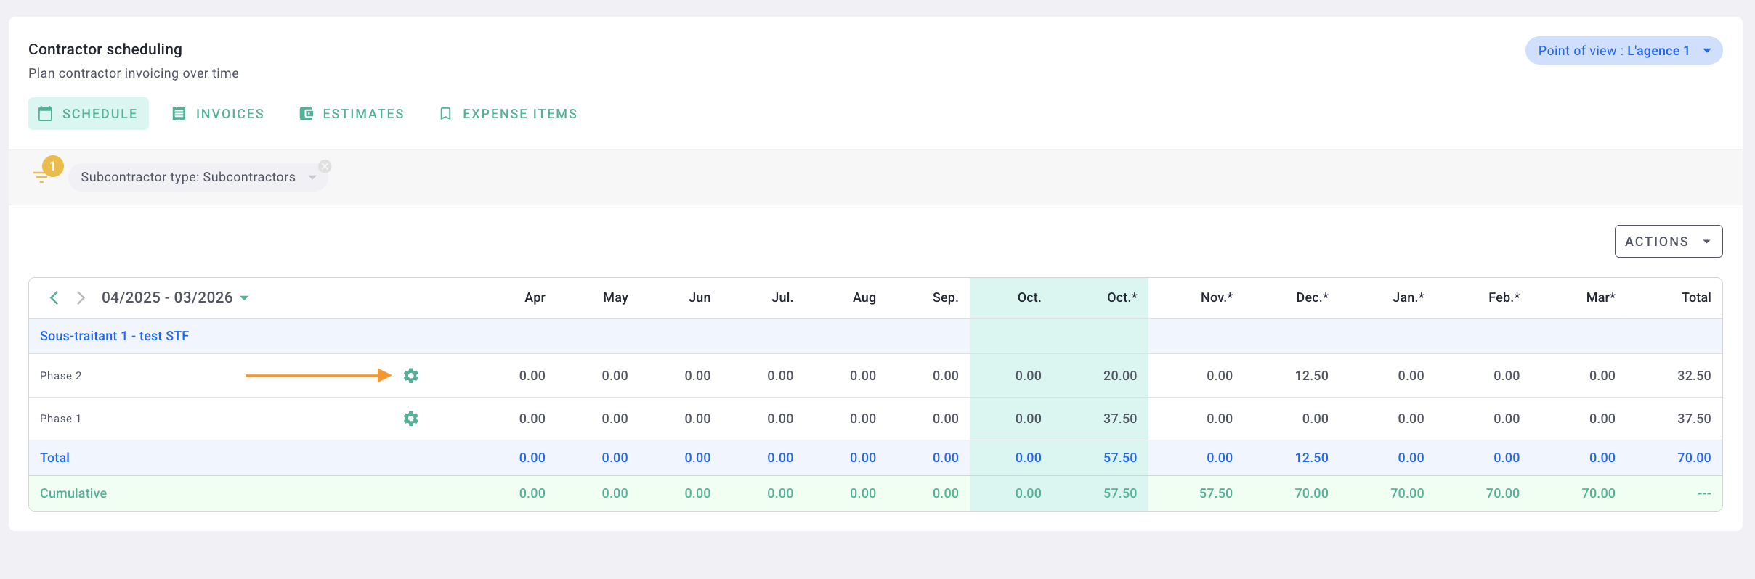Go to previous period with left chevron
Viewport: 1755px width, 579px height.
tap(54, 297)
